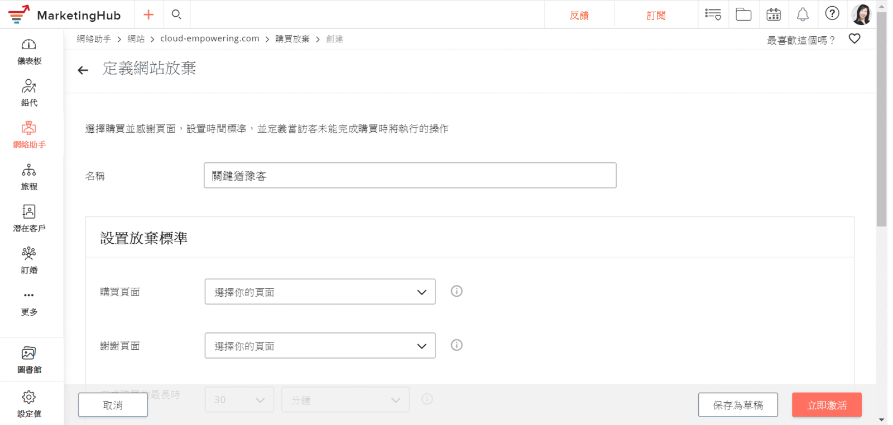Go to 網絡助手 breadcrumb
893x425 pixels.
tap(94, 38)
